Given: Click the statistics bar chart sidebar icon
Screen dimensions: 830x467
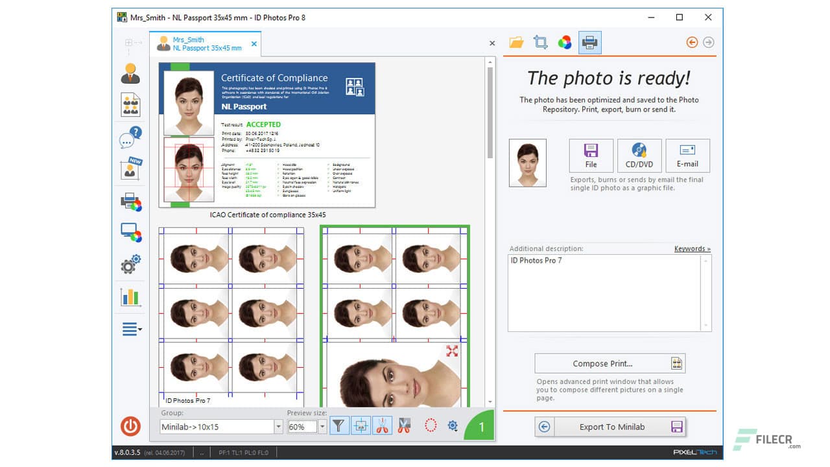Looking at the screenshot, I should tap(130, 297).
